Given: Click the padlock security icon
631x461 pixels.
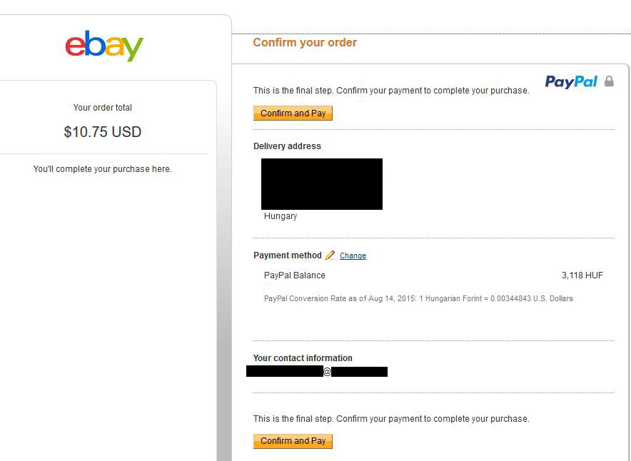Looking at the screenshot, I should click(x=609, y=81).
